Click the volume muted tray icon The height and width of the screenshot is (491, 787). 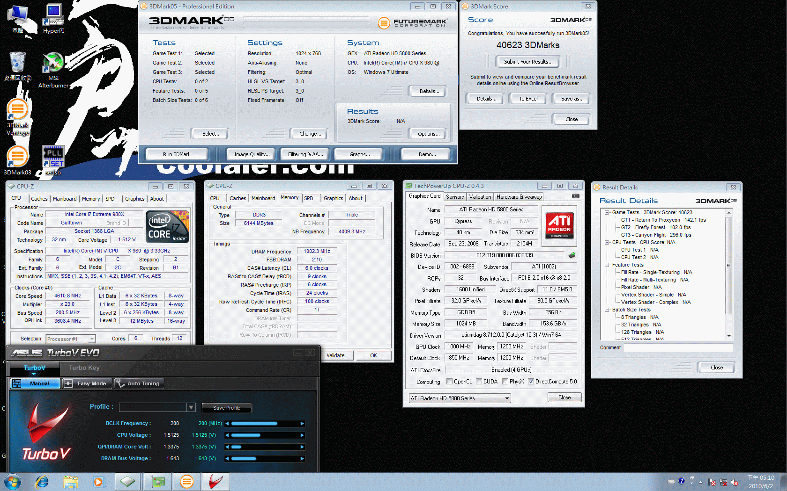point(735,482)
